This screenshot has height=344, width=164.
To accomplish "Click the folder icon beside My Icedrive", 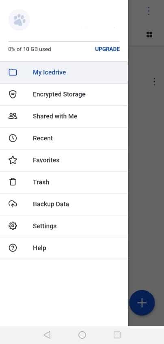I will pos(13,72).
